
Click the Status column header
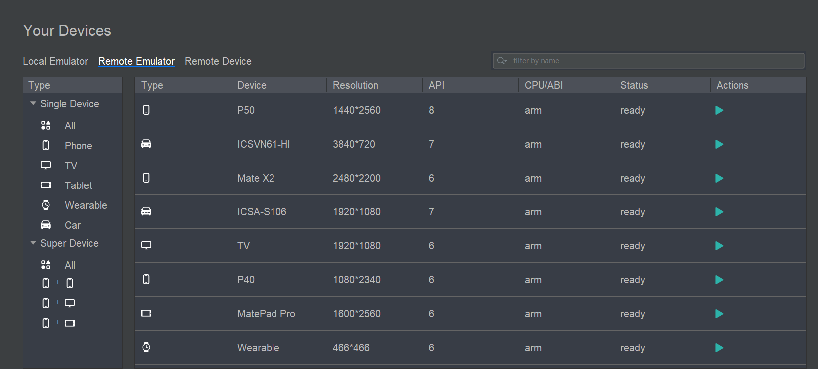pos(662,85)
